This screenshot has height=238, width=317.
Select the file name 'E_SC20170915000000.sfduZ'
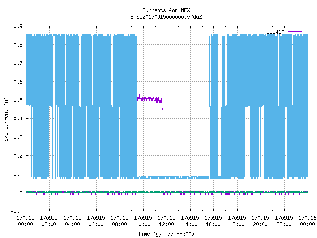click(166, 17)
